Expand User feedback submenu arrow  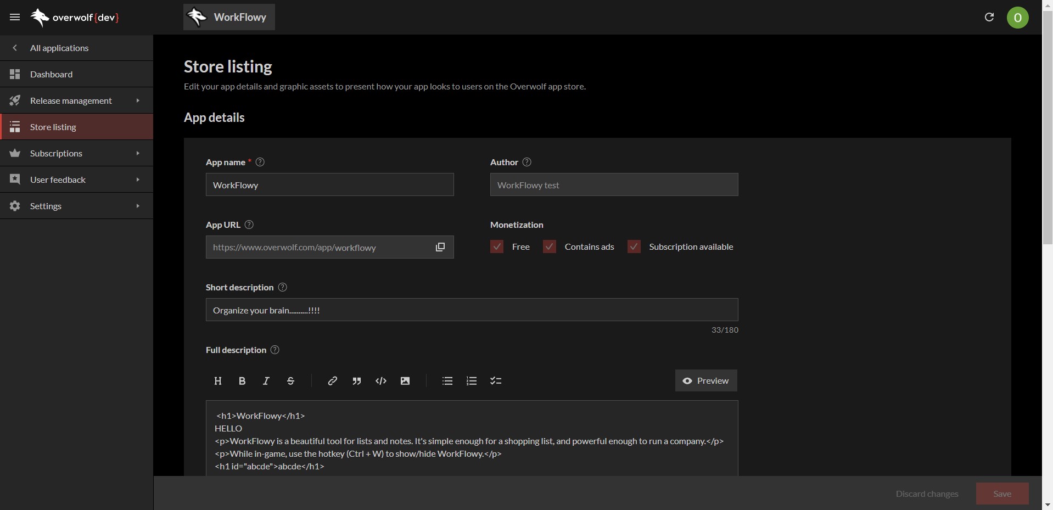tap(138, 180)
